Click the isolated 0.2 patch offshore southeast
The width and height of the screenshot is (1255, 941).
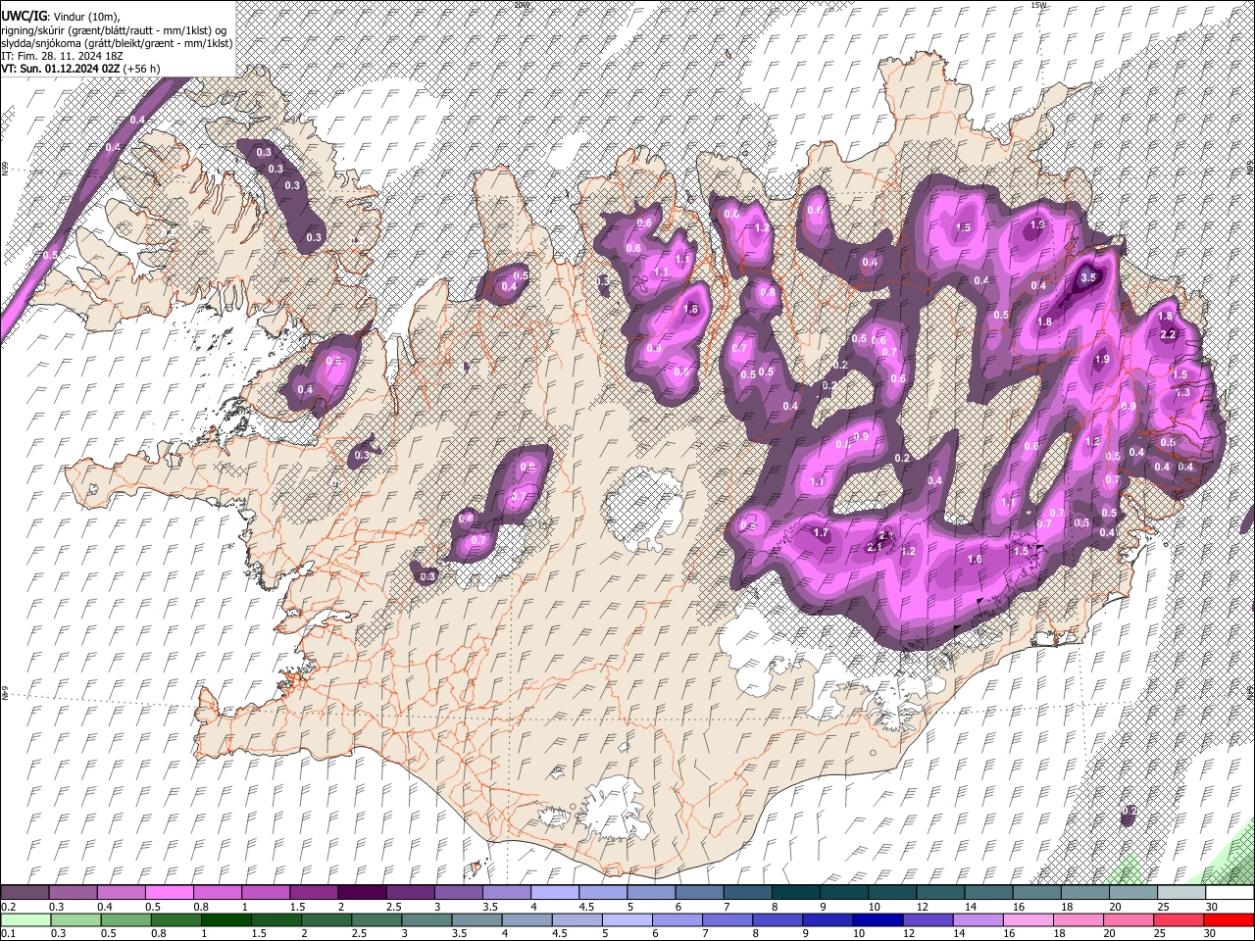point(1128,812)
